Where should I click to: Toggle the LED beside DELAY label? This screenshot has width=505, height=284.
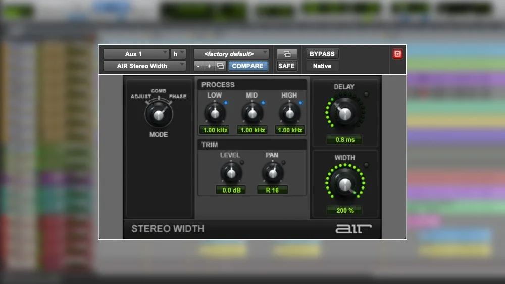366,94
